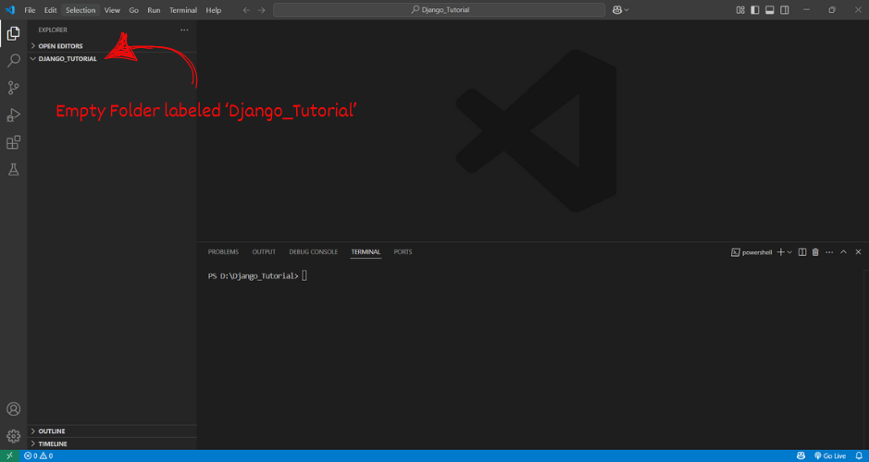Open Explorer views and more actions ellipsis
The height and width of the screenshot is (462, 869).
(x=184, y=30)
